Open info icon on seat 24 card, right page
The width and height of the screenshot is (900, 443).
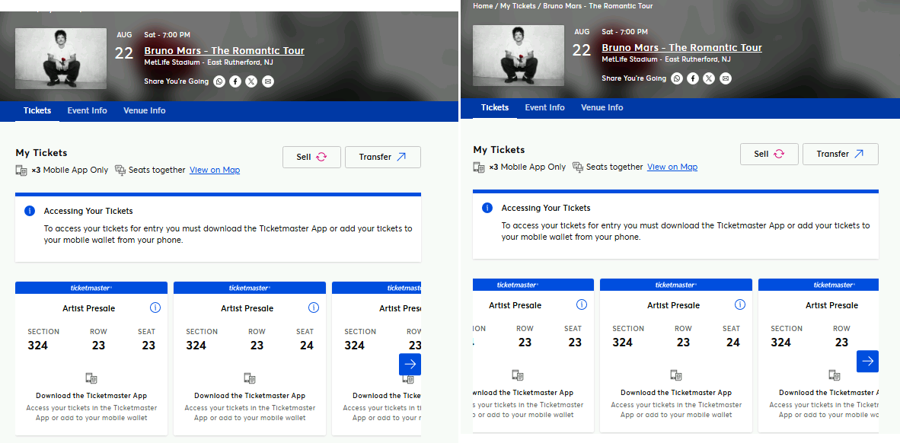[740, 305]
